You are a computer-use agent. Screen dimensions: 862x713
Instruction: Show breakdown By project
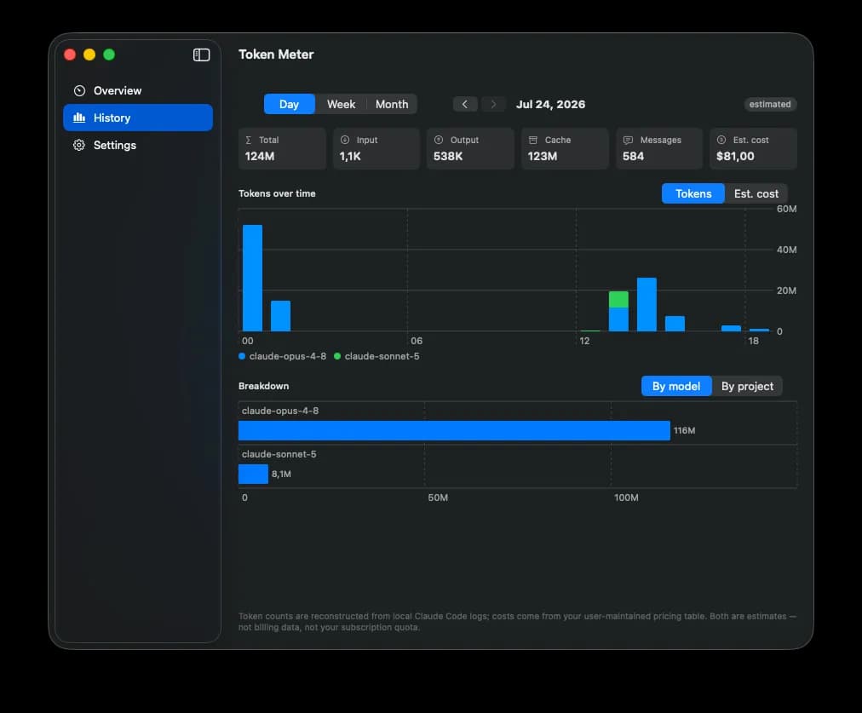[747, 387]
